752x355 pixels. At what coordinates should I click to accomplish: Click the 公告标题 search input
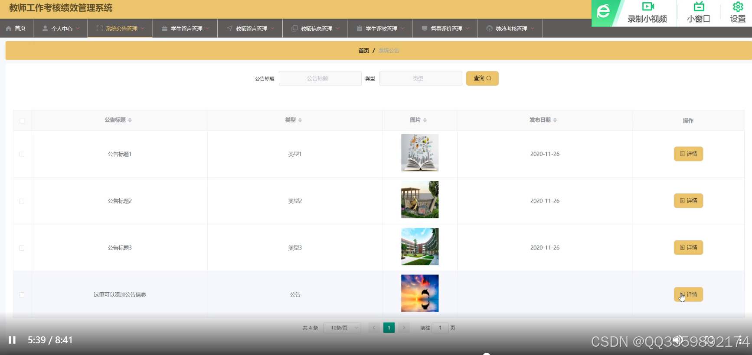click(320, 78)
